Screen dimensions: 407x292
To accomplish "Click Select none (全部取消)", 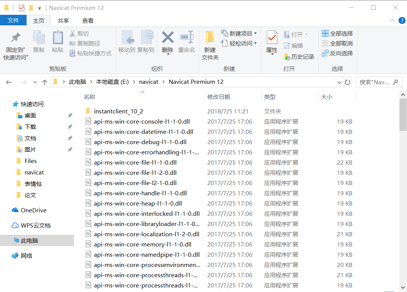I will pyautogui.click(x=337, y=43).
